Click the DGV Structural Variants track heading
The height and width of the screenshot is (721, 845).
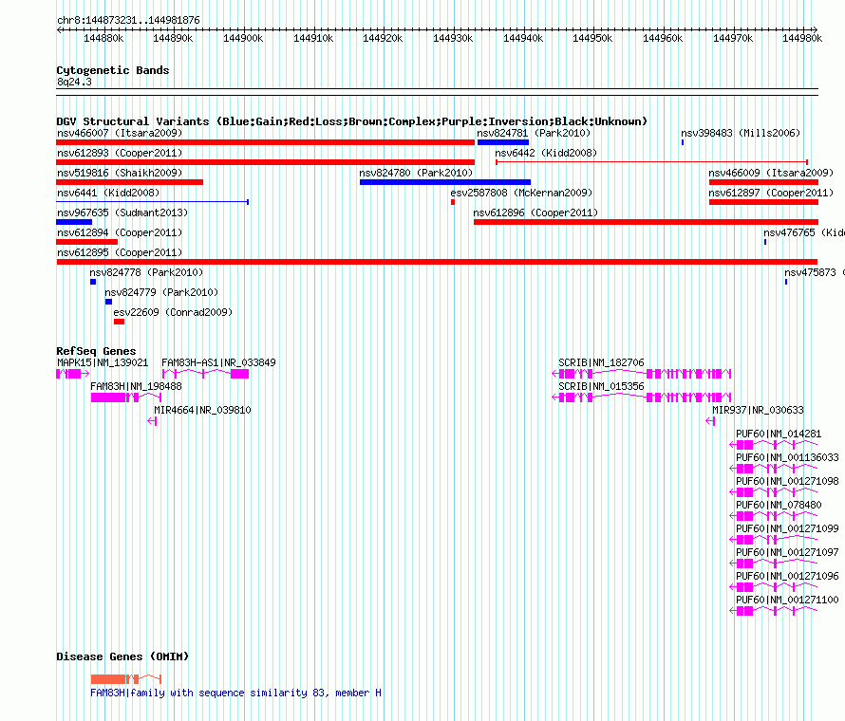(351, 121)
